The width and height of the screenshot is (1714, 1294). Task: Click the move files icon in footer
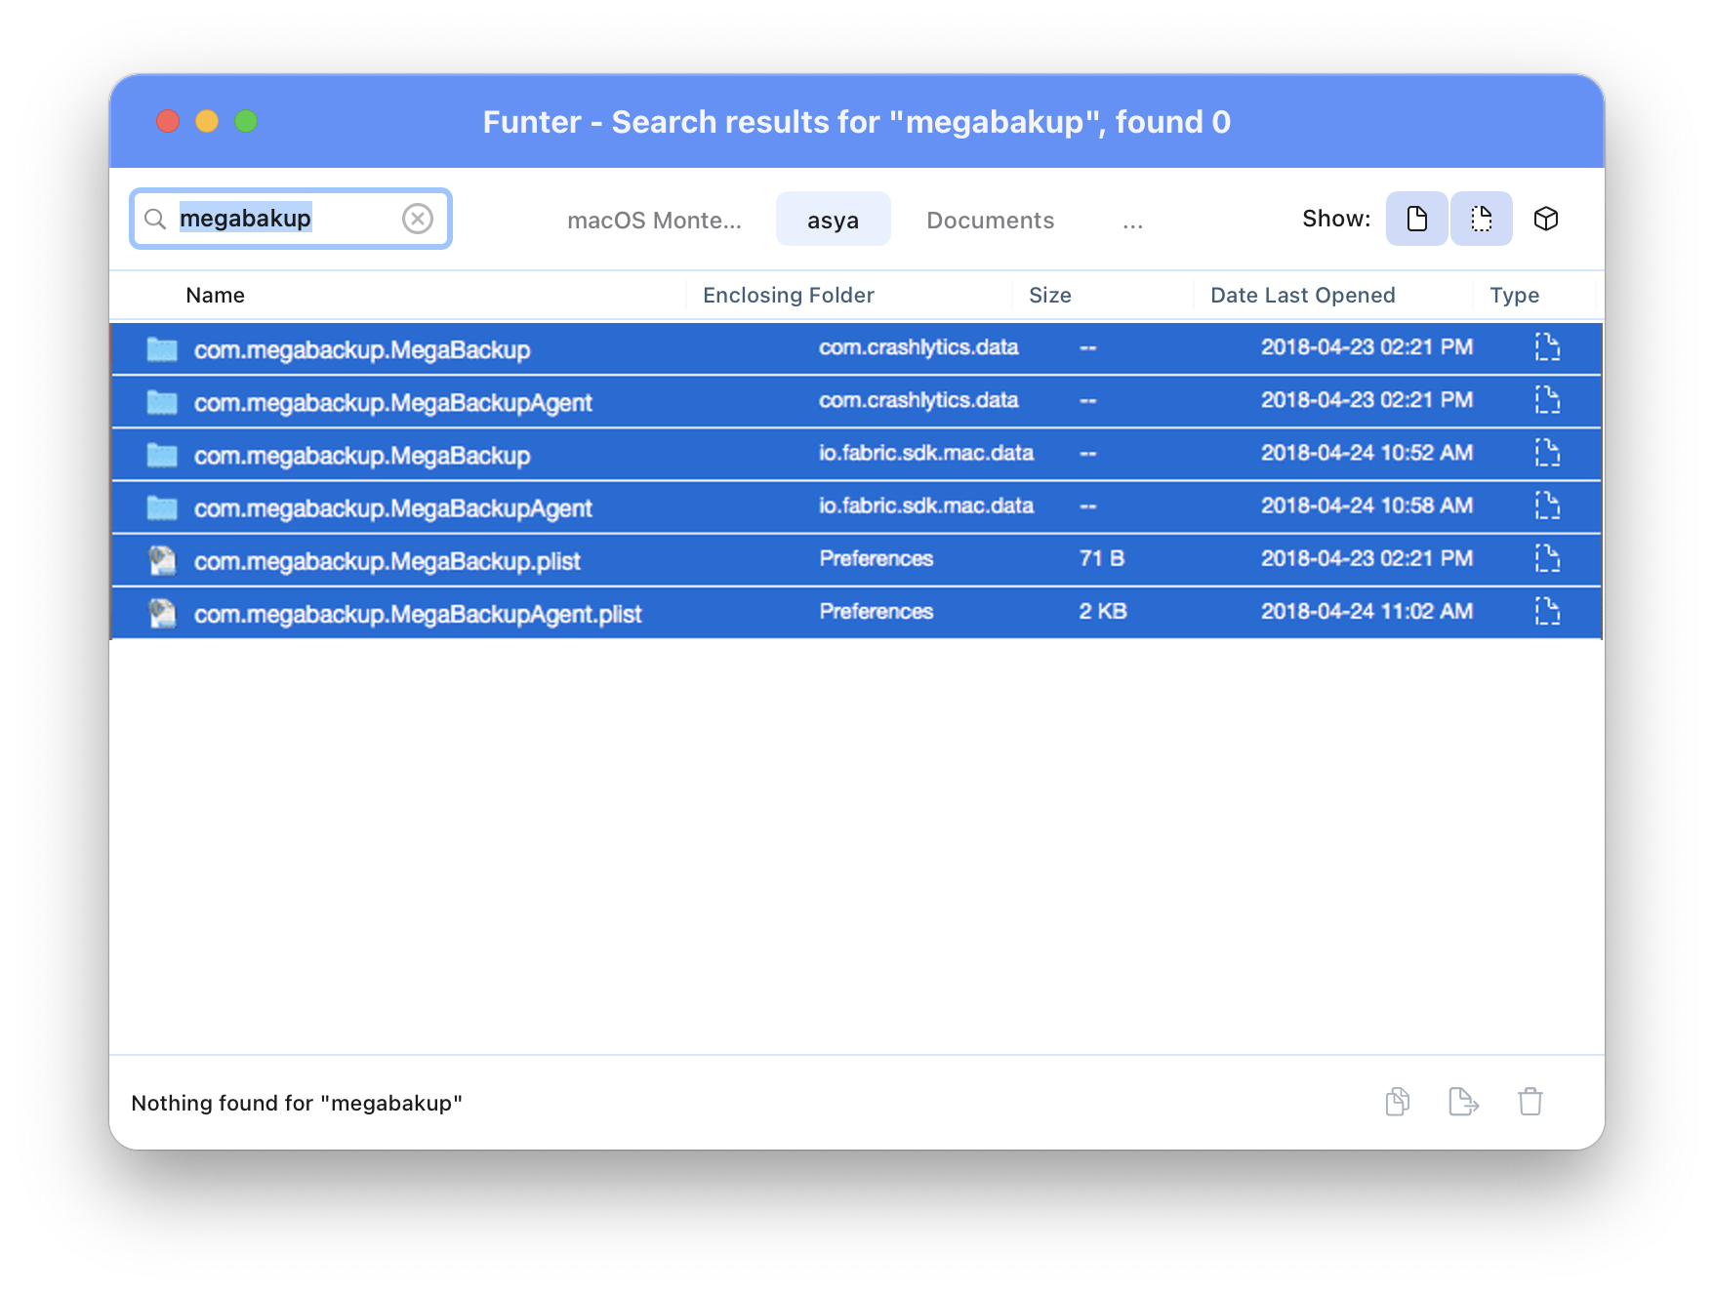[1463, 1102]
